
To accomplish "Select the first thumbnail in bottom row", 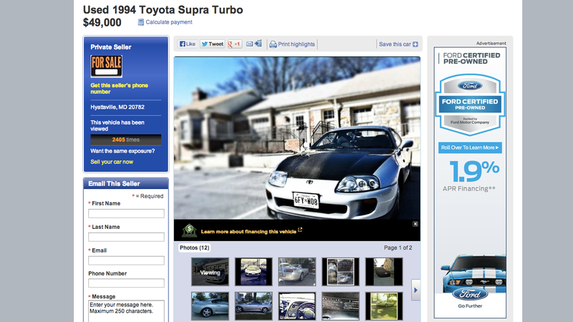I will (210, 306).
